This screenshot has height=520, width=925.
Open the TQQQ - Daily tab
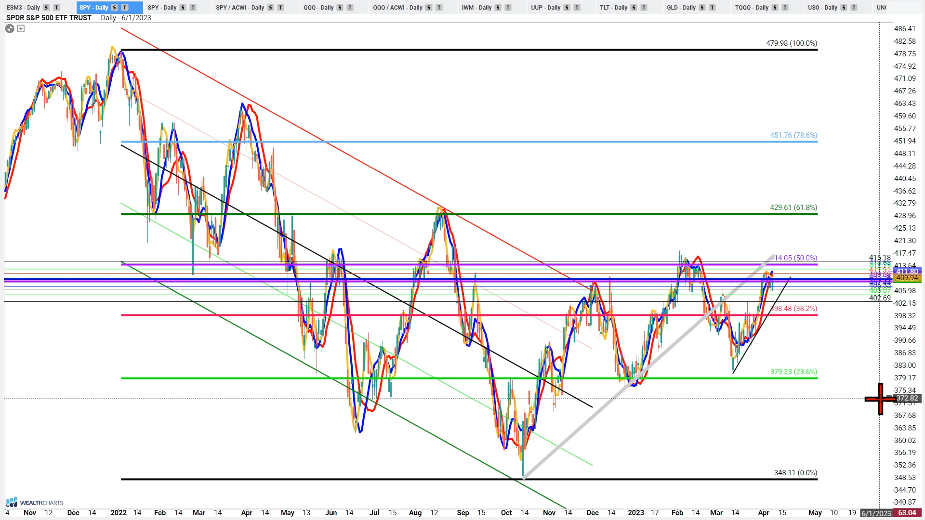coord(752,8)
